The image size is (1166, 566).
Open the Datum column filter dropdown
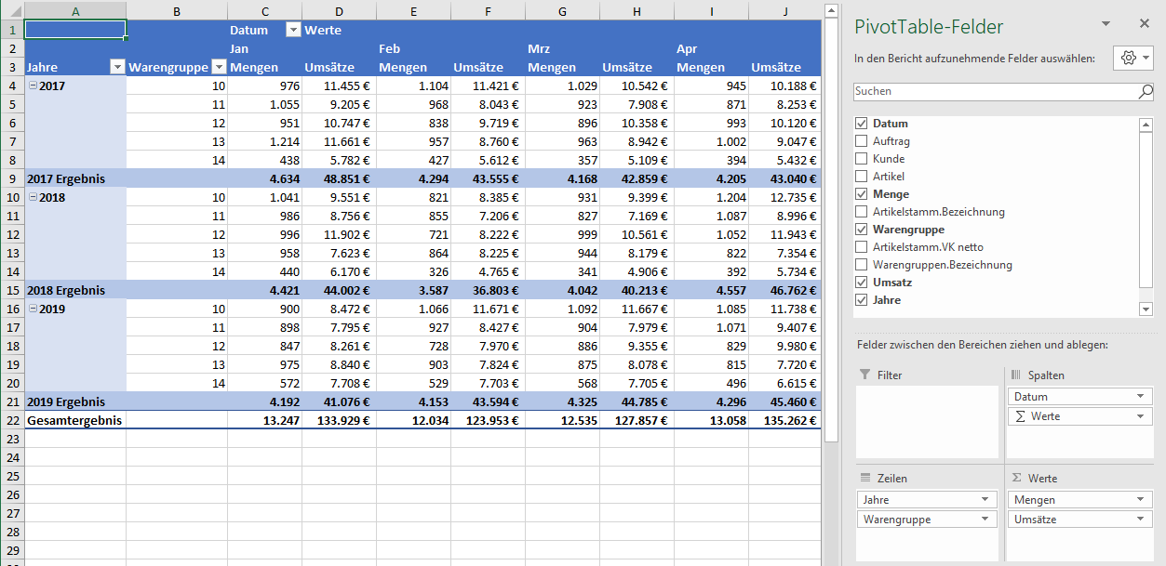point(293,30)
